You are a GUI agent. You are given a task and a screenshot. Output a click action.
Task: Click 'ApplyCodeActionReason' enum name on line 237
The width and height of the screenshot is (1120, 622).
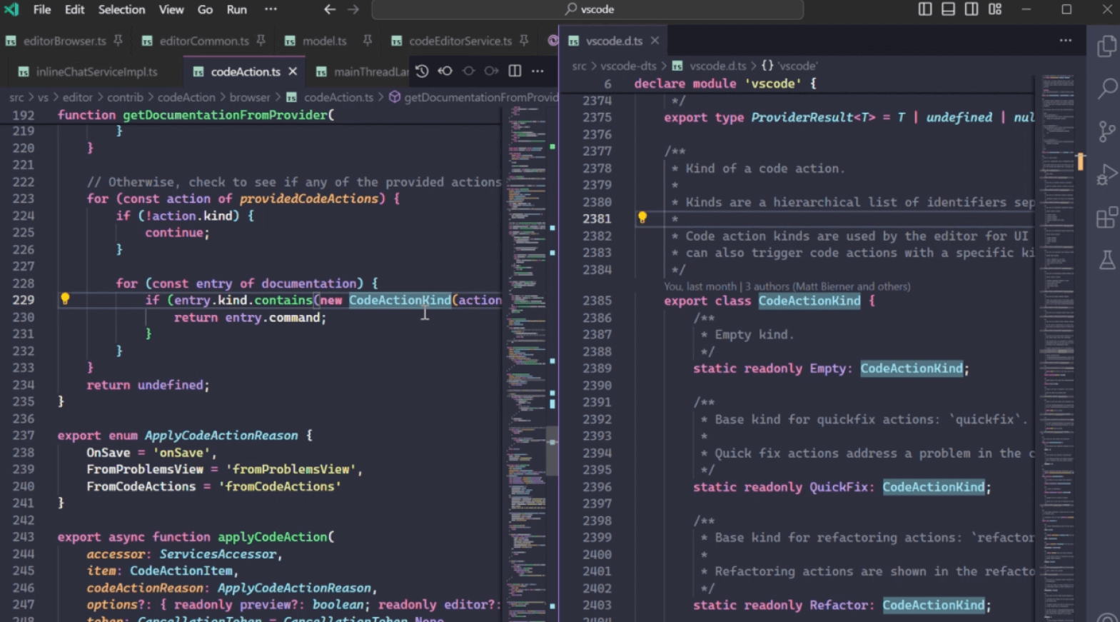221,436
